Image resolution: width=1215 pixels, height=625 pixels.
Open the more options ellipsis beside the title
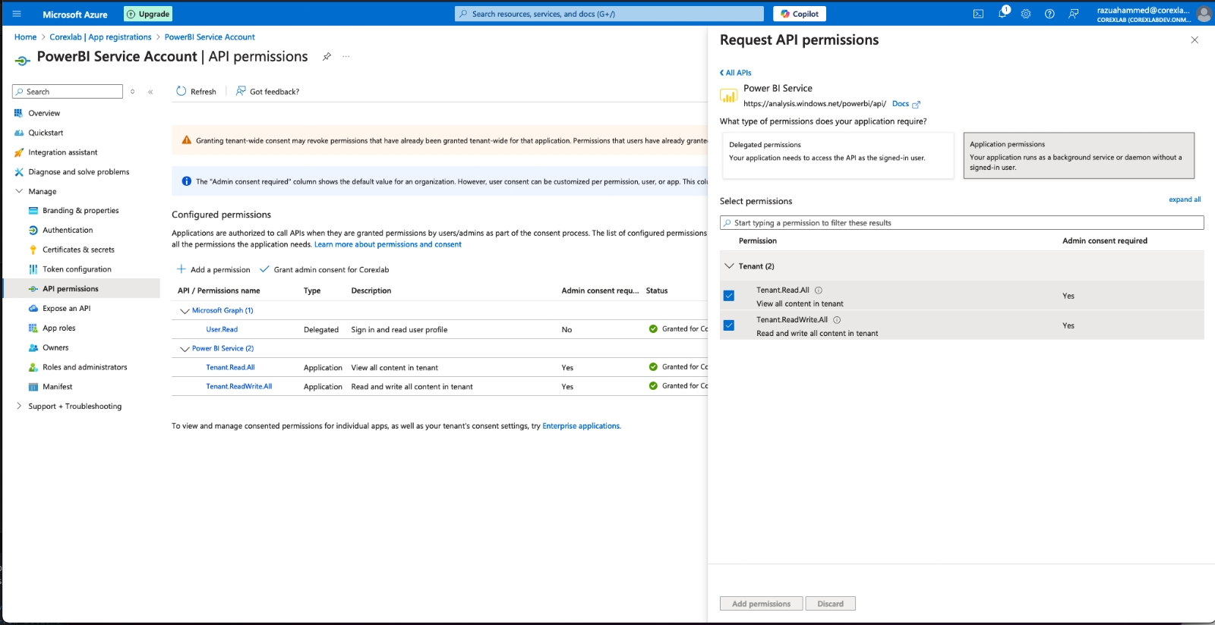(x=346, y=57)
